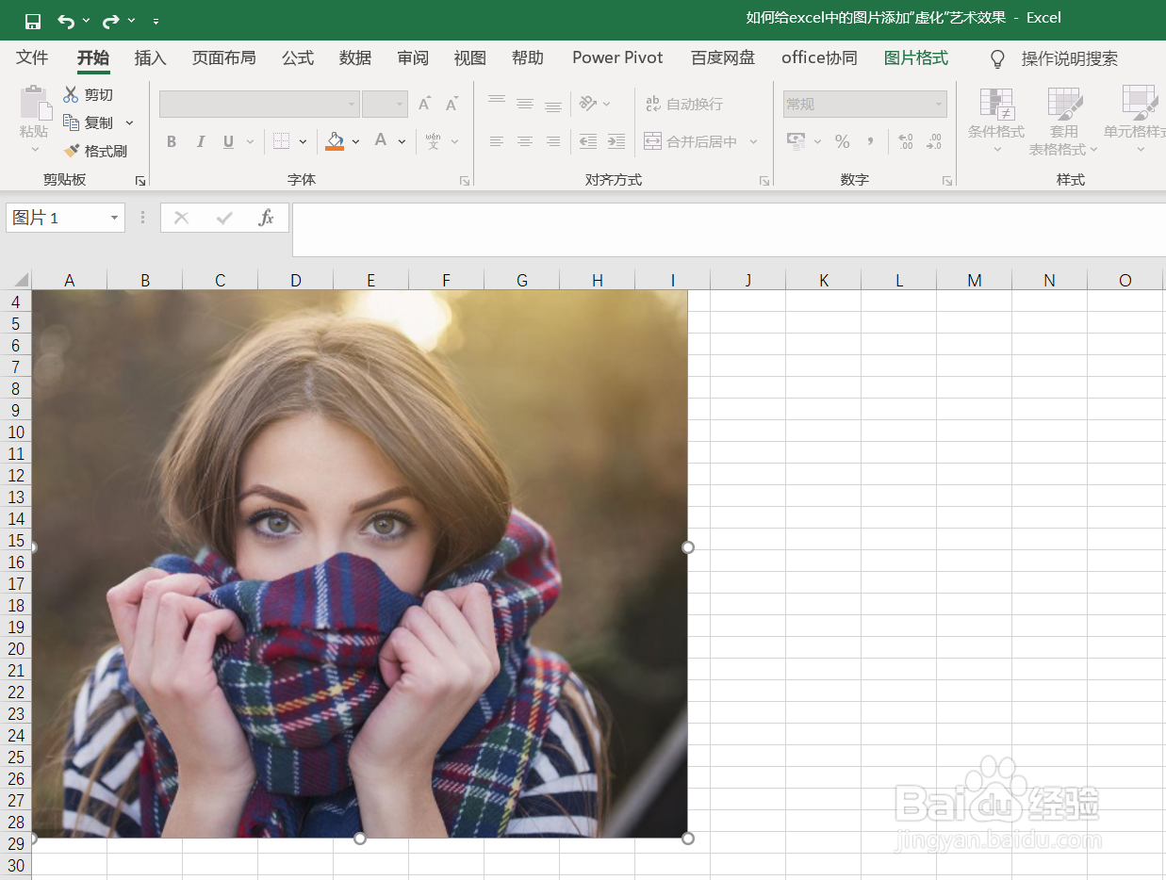Screen dimensions: 1166x880
Task: Switch to the 插入 (Insert) tab
Action: [150, 57]
